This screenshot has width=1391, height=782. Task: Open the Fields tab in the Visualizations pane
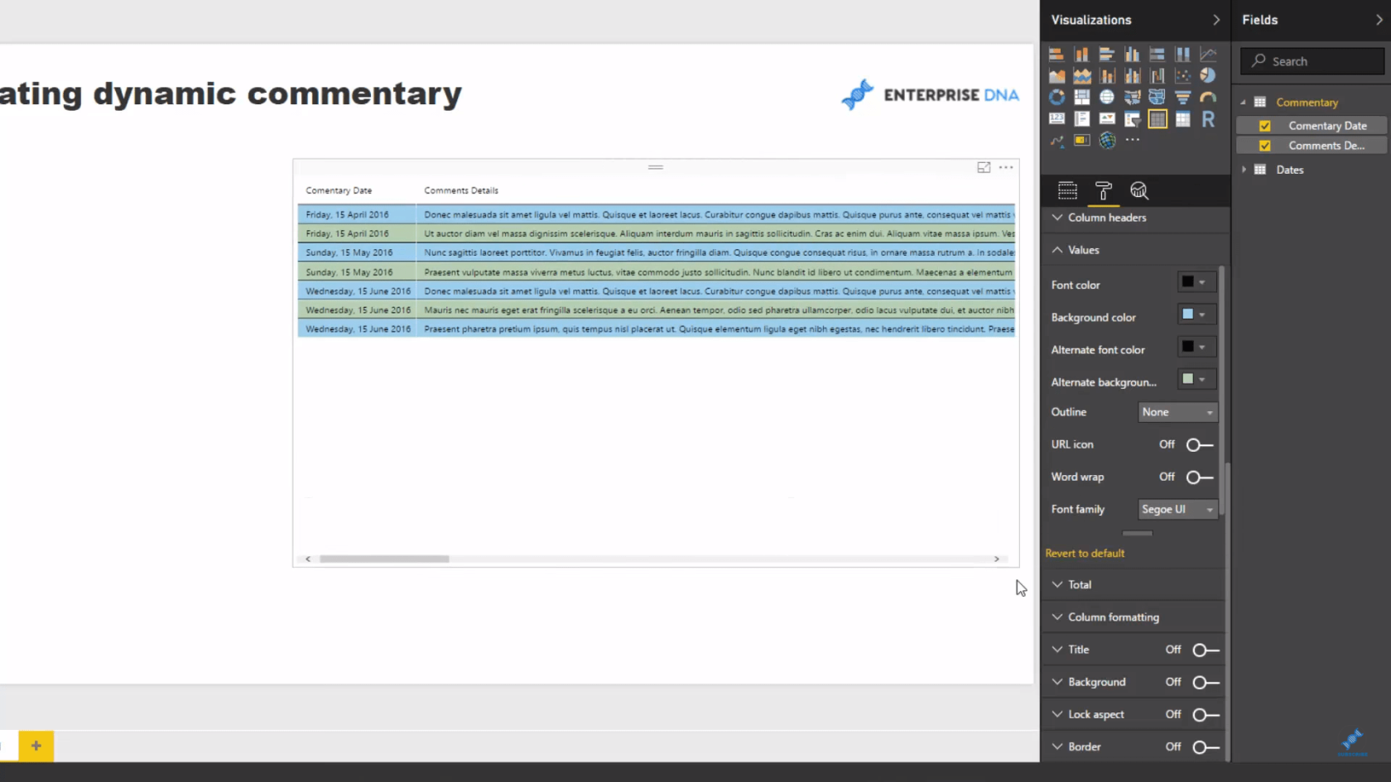coord(1068,191)
